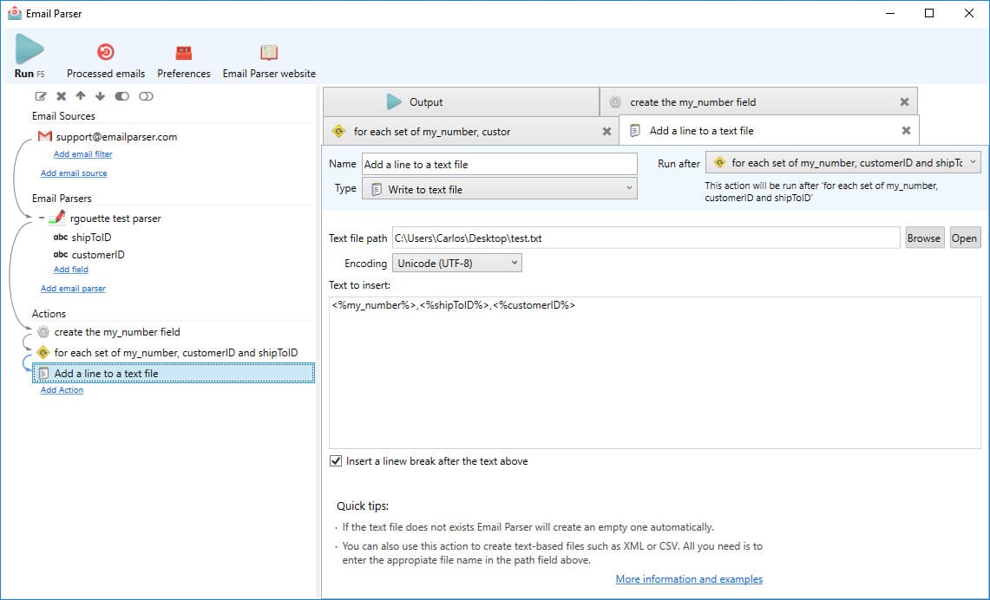The width and height of the screenshot is (990, 600).
Task: Collapse the rgouette test parser node
Action: click(x=42, y=218)
